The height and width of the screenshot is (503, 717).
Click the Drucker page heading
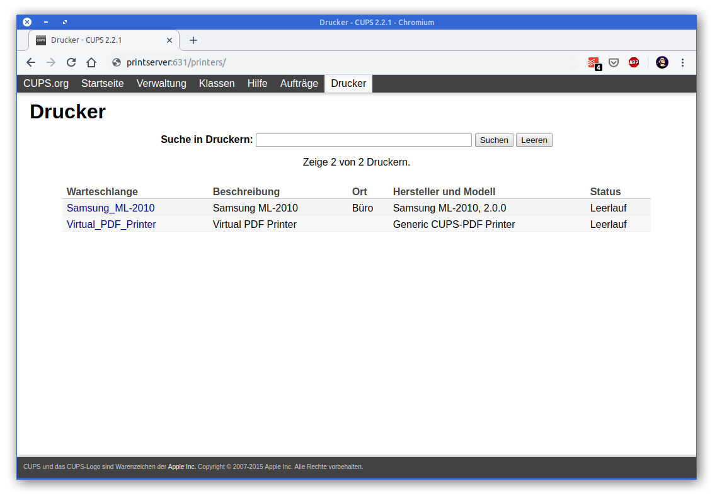(67, 112)
